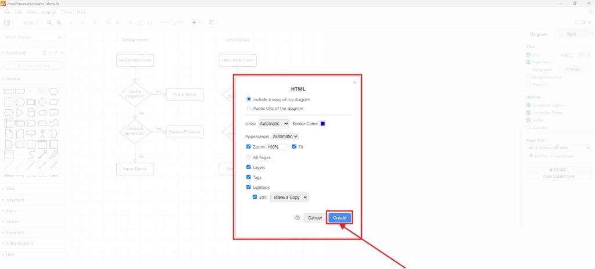Select the Include a copy of my diagram option
The image size is (595, 269).
(249, 99)
